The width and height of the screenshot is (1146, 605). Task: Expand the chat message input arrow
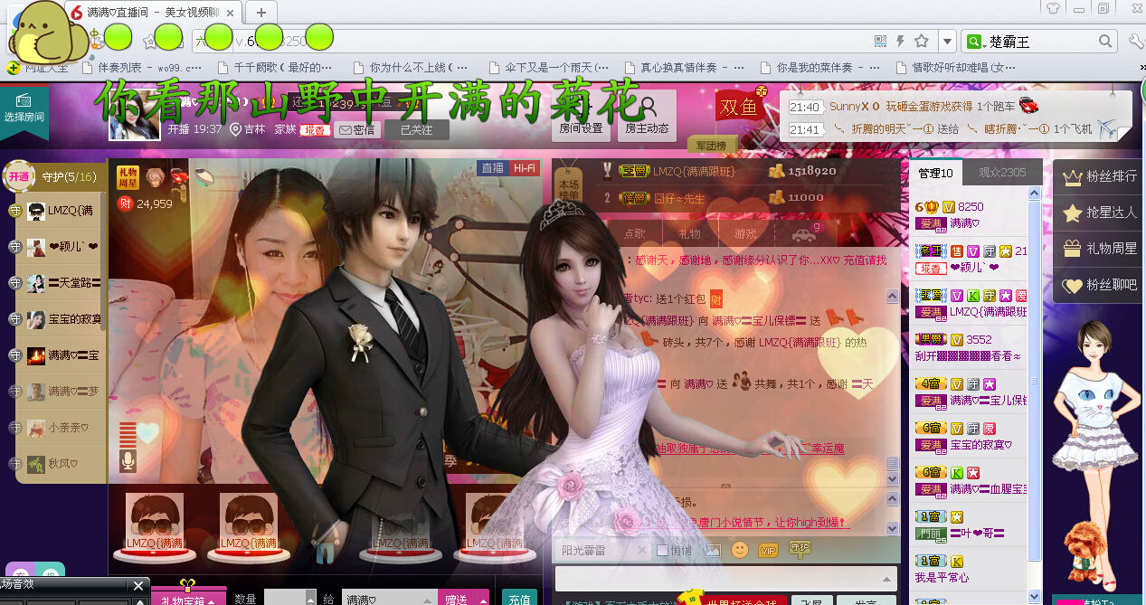888,579
